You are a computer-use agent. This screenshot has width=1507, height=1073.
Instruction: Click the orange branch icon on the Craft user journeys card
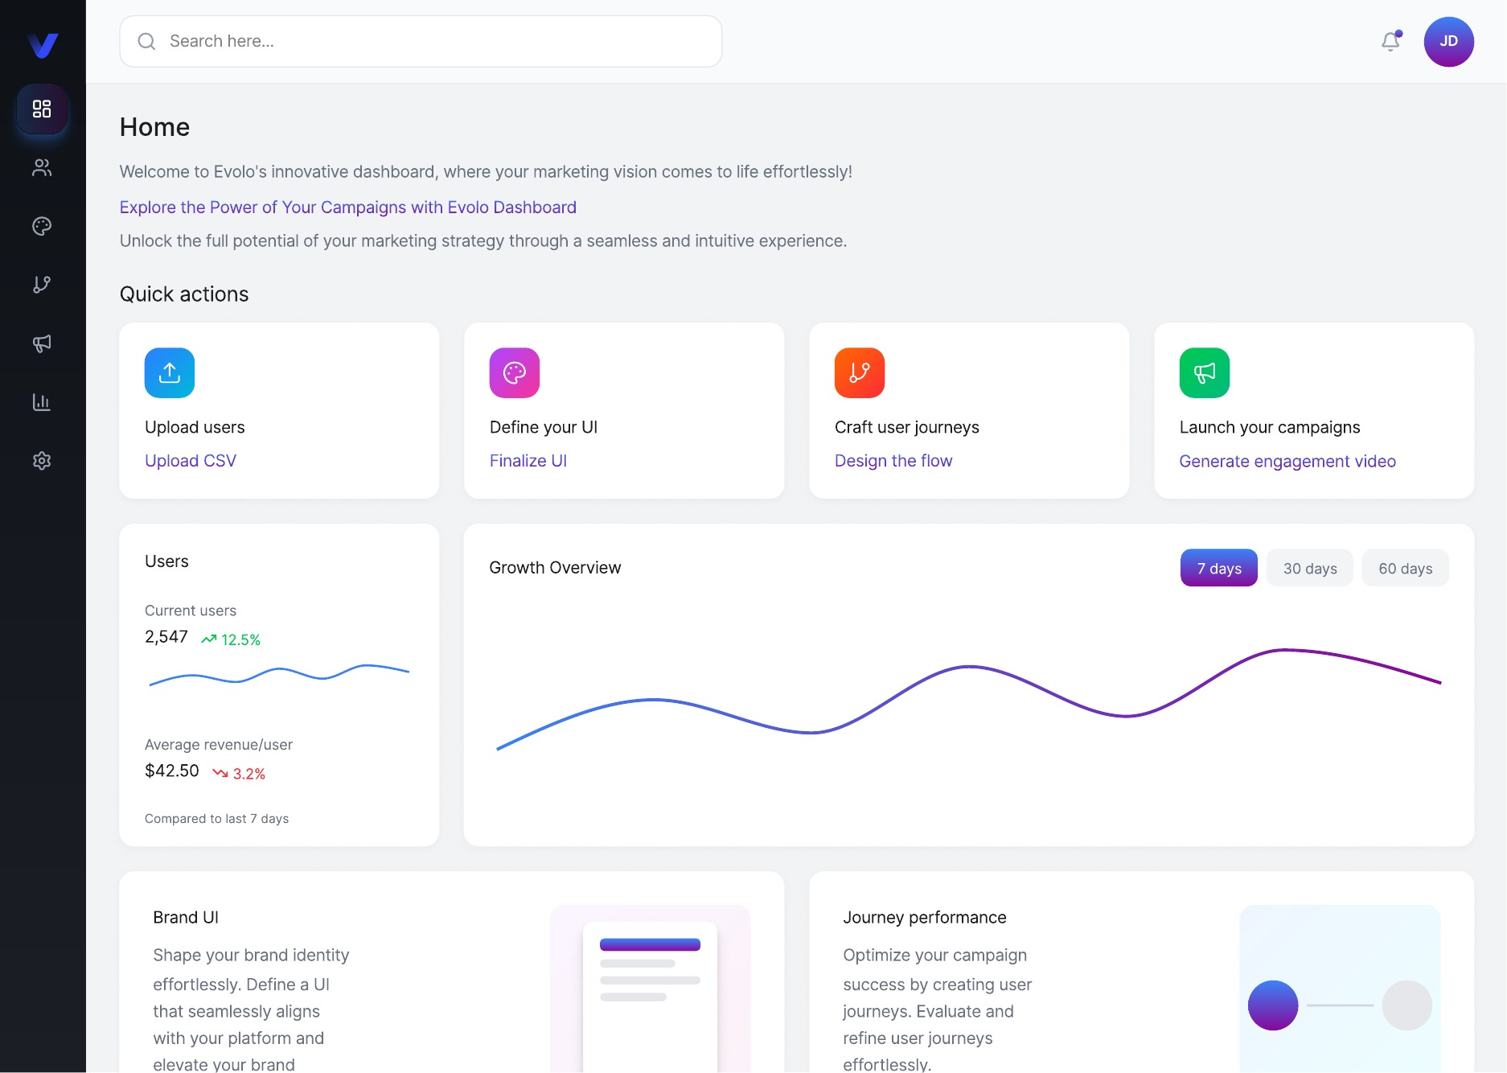coord(860,372)
